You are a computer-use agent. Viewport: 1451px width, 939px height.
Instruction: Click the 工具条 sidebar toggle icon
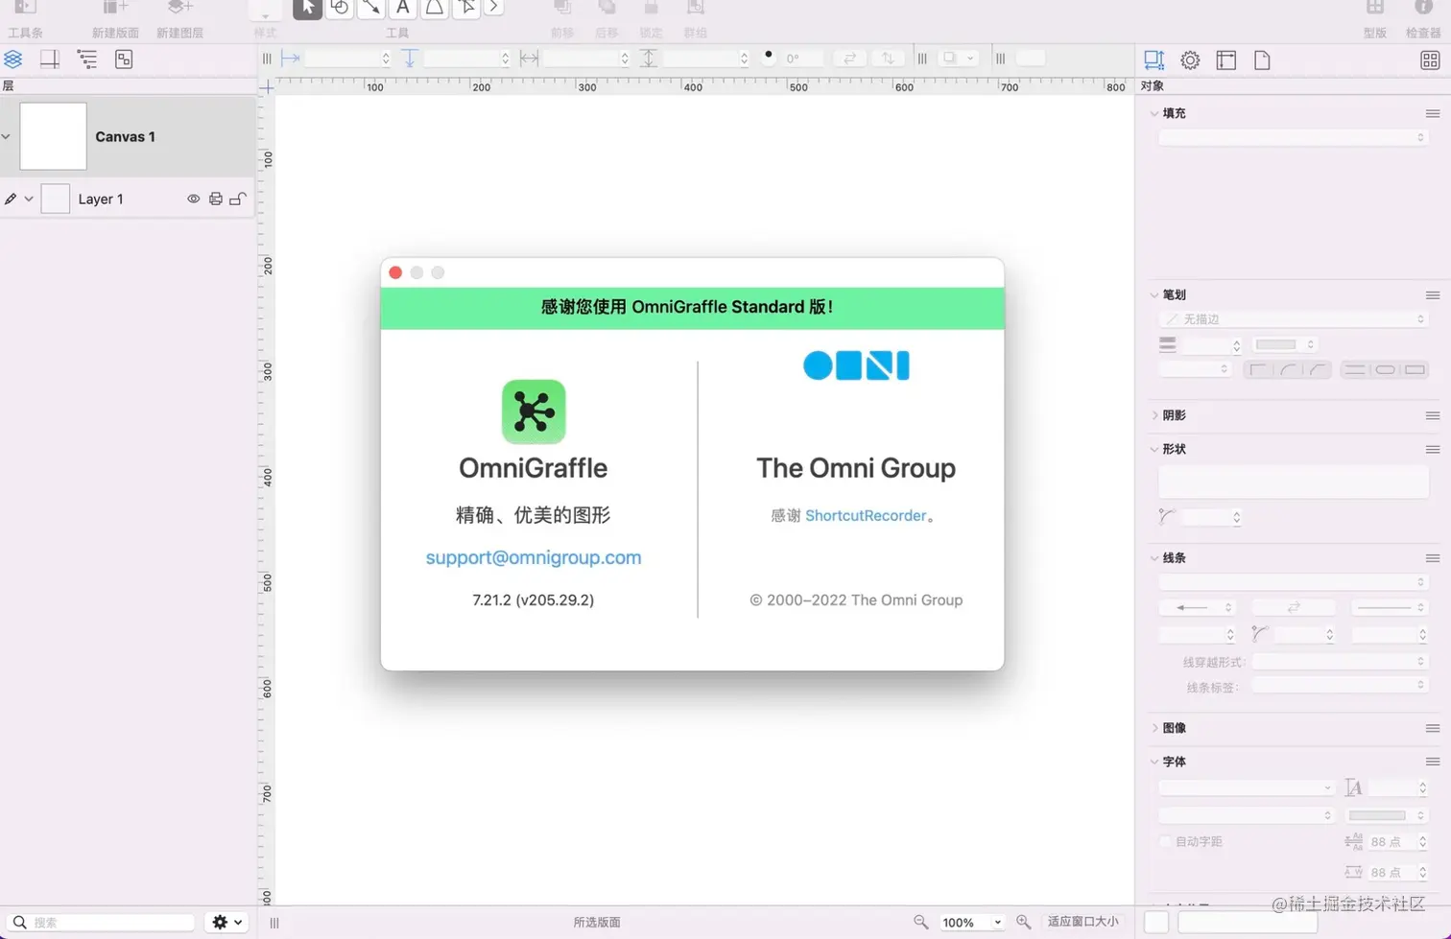tap(26, 8)
